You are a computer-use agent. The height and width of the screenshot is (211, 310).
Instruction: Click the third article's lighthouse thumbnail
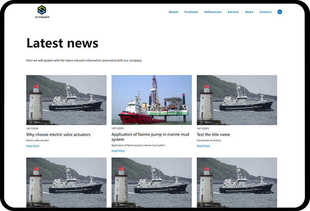coord(237,100)
